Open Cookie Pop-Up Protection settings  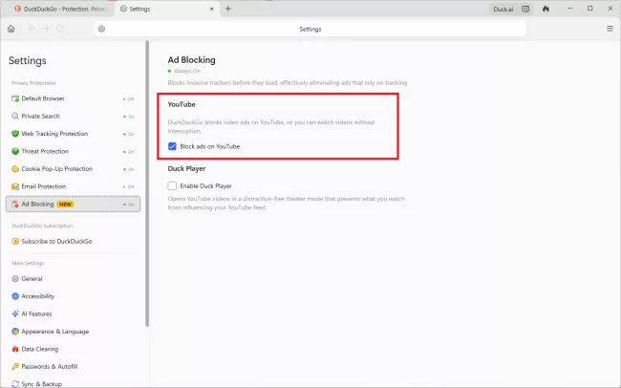point(73,169)
